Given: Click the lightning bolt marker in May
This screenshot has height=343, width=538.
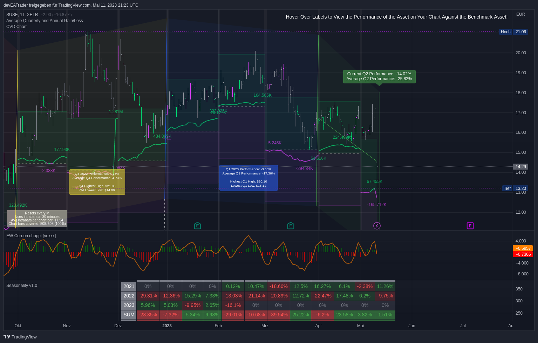Looking at the screenshot, I should click(377, 226).
